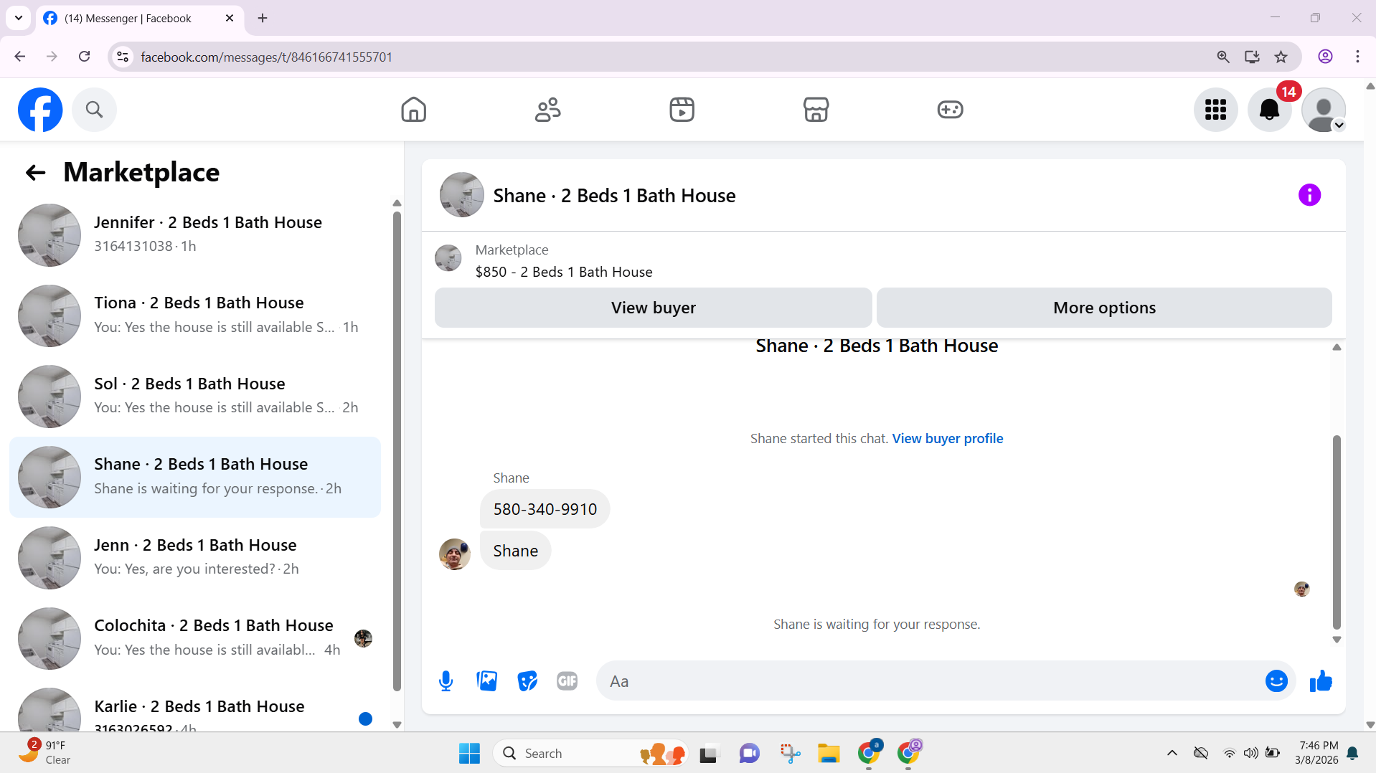Open the browser zoom magnifier icon
Viewport: 1376px width, 773px height.
coord(1223,57)
